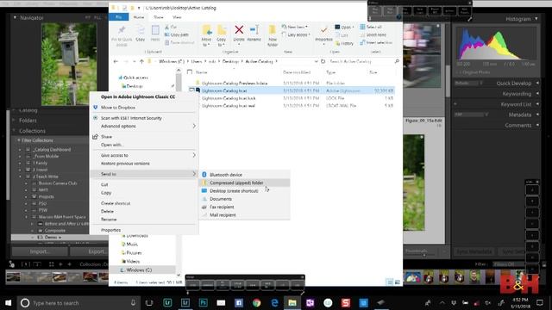Toggle checkbox of the selected Lightroom Catalog file
Image resolution: width=552 pixels, height=310 pixels.
click(x=191, y=90)
